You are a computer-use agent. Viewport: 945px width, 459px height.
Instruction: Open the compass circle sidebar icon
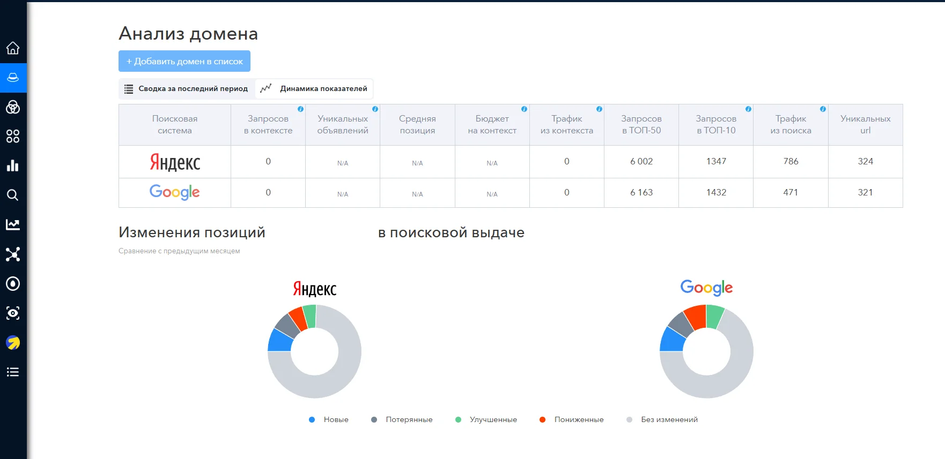[x=13, y=283]
